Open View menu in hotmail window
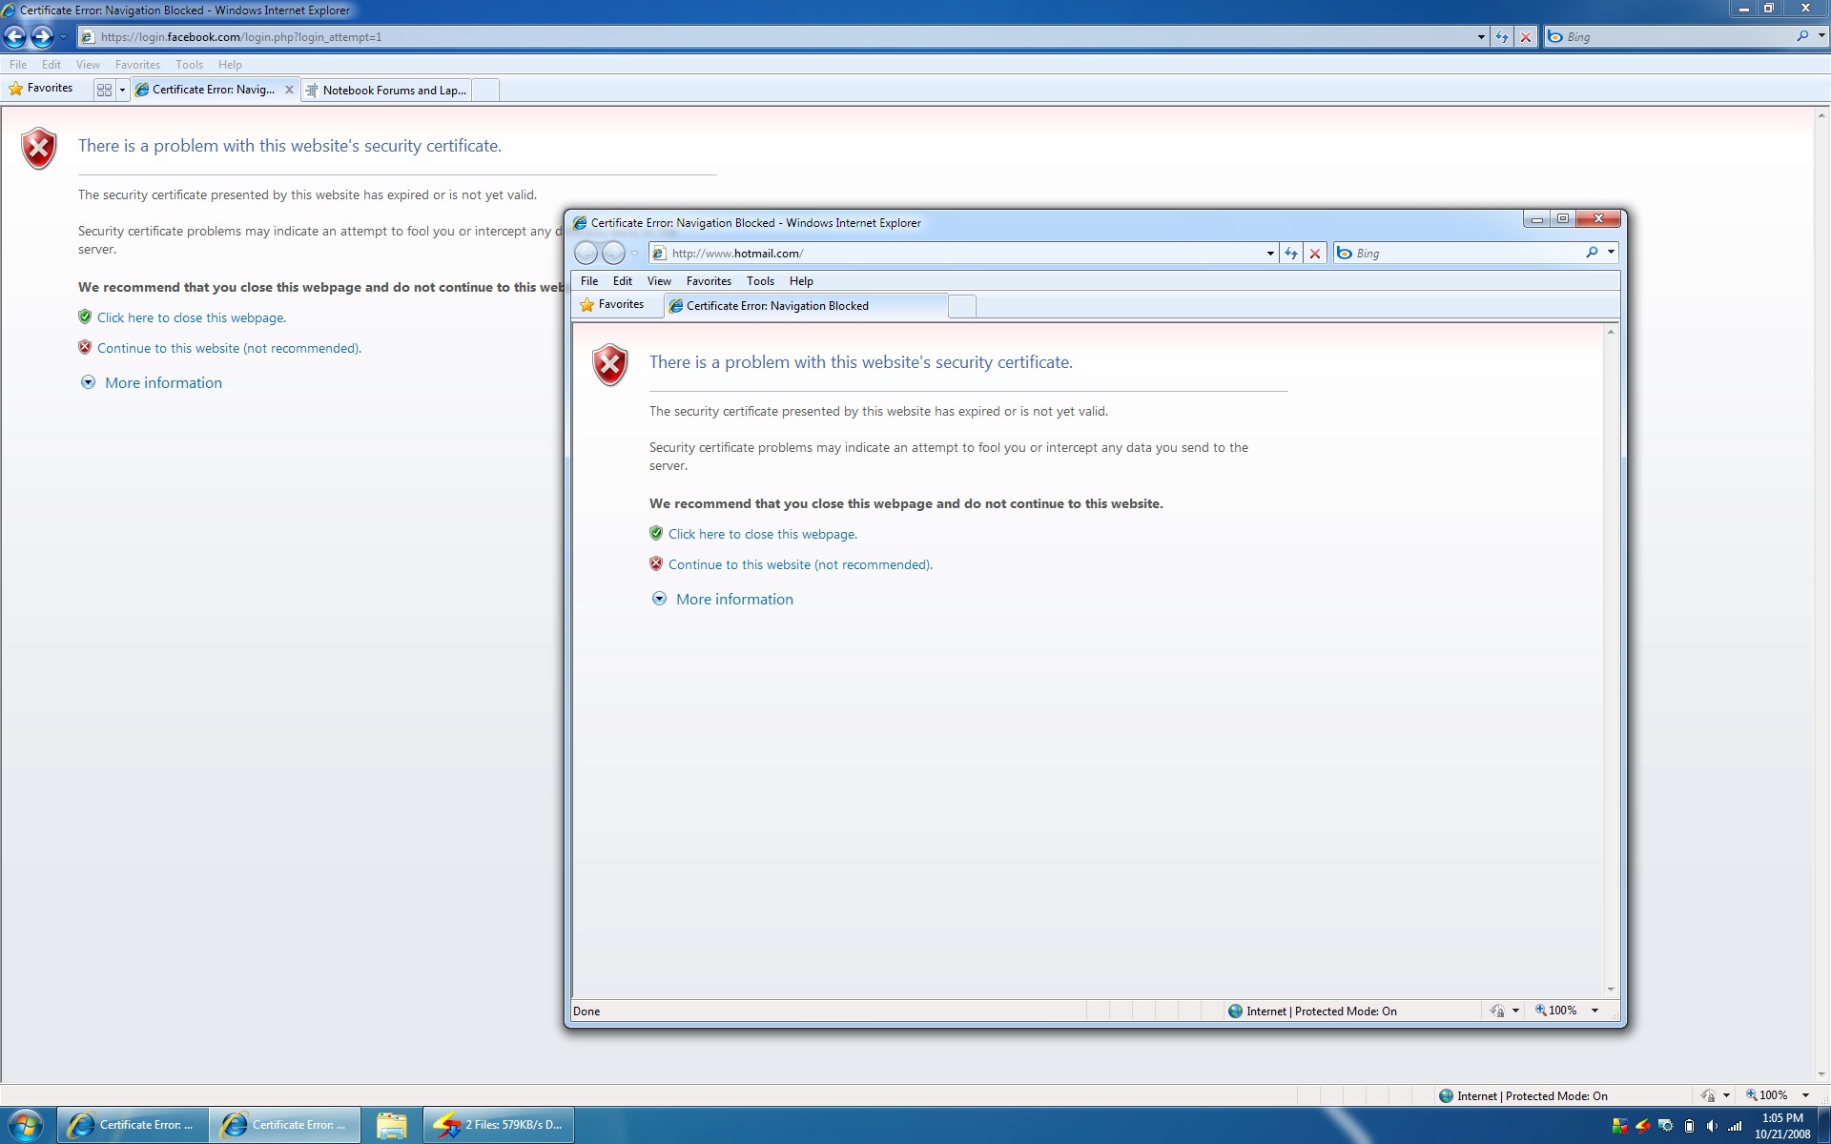Viewport: 1831px width, 1144px height. 659,281
